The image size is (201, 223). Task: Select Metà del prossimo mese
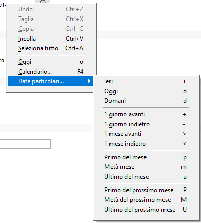[x=146, y=200]
